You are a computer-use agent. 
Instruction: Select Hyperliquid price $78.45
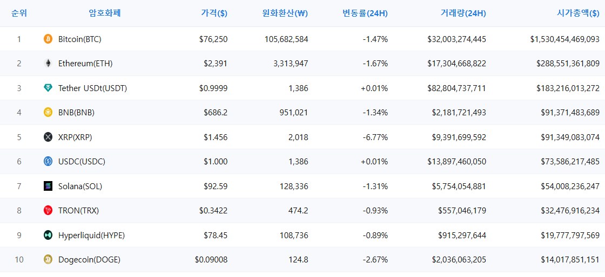pos(216,235)
